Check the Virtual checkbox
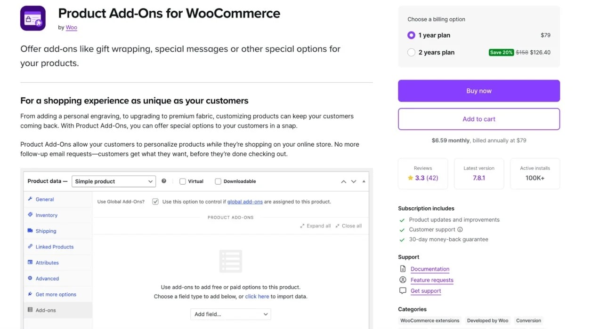 click(x=183, y=181)
